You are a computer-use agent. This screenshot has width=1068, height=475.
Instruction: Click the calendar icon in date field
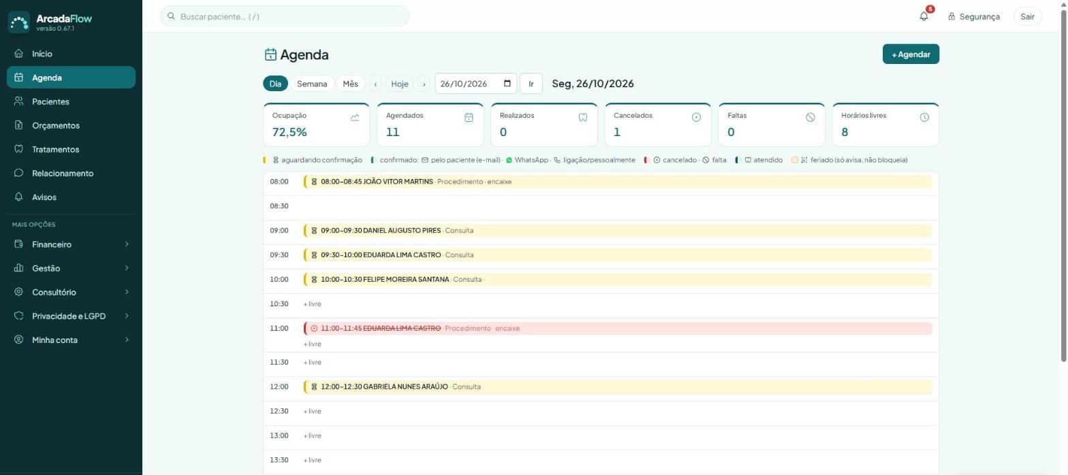point(507,84)
